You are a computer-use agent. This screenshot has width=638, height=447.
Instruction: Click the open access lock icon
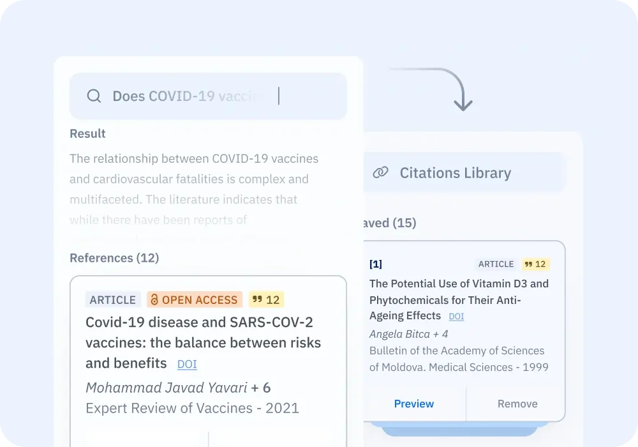[x=154, y=300]
